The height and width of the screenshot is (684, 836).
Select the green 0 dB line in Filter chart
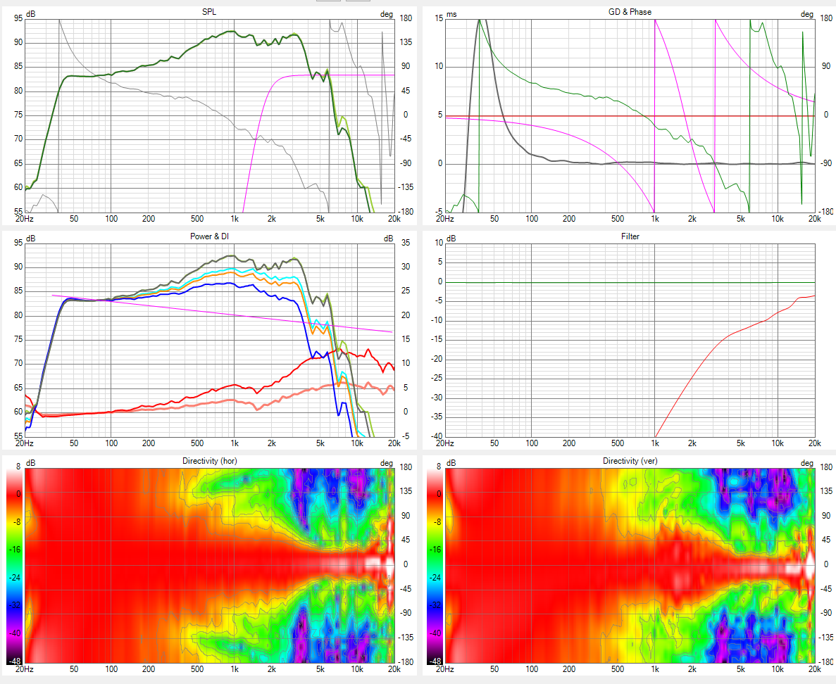630,282
